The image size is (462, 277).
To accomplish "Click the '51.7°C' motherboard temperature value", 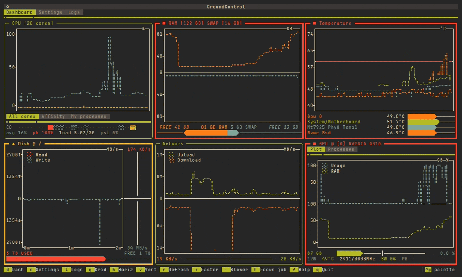I will point(396,122).
